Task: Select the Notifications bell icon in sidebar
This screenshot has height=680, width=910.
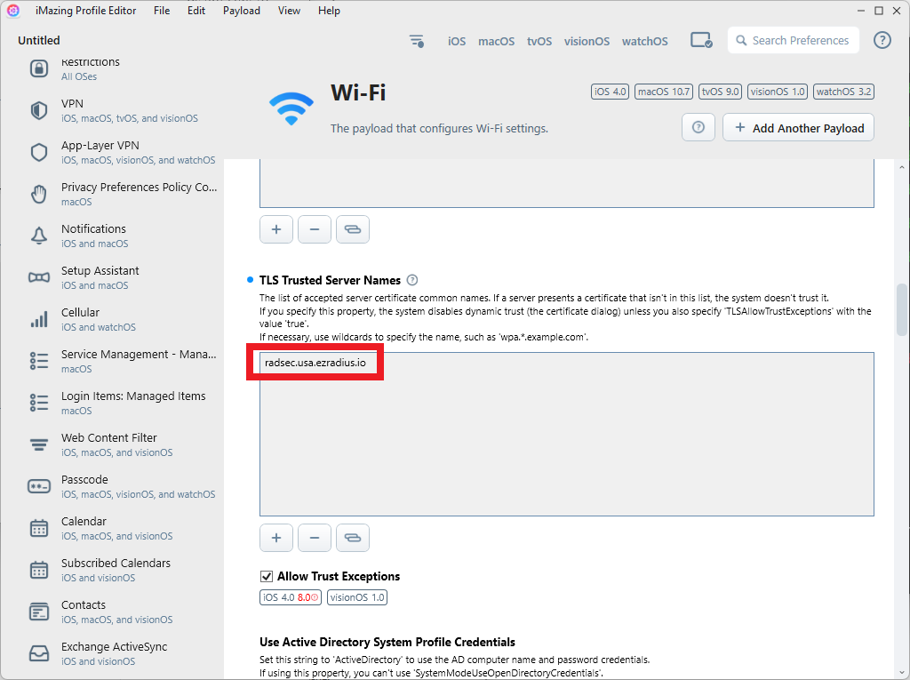Action: (39, 236)
